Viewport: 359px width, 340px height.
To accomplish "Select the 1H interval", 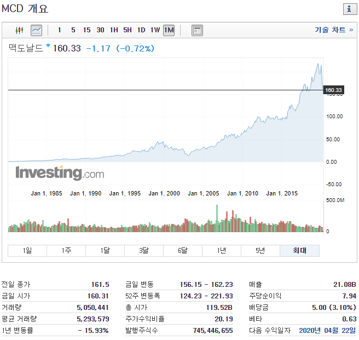I will (114, 30).
